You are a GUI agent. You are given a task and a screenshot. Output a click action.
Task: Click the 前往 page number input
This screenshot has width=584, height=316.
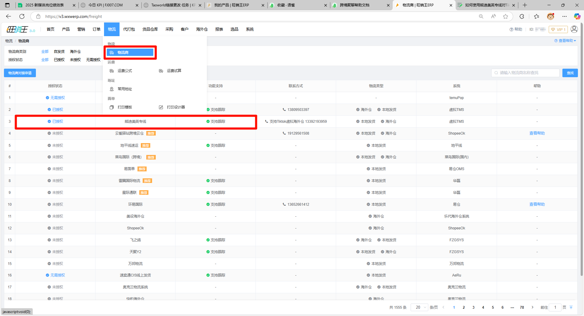(555, 307)
